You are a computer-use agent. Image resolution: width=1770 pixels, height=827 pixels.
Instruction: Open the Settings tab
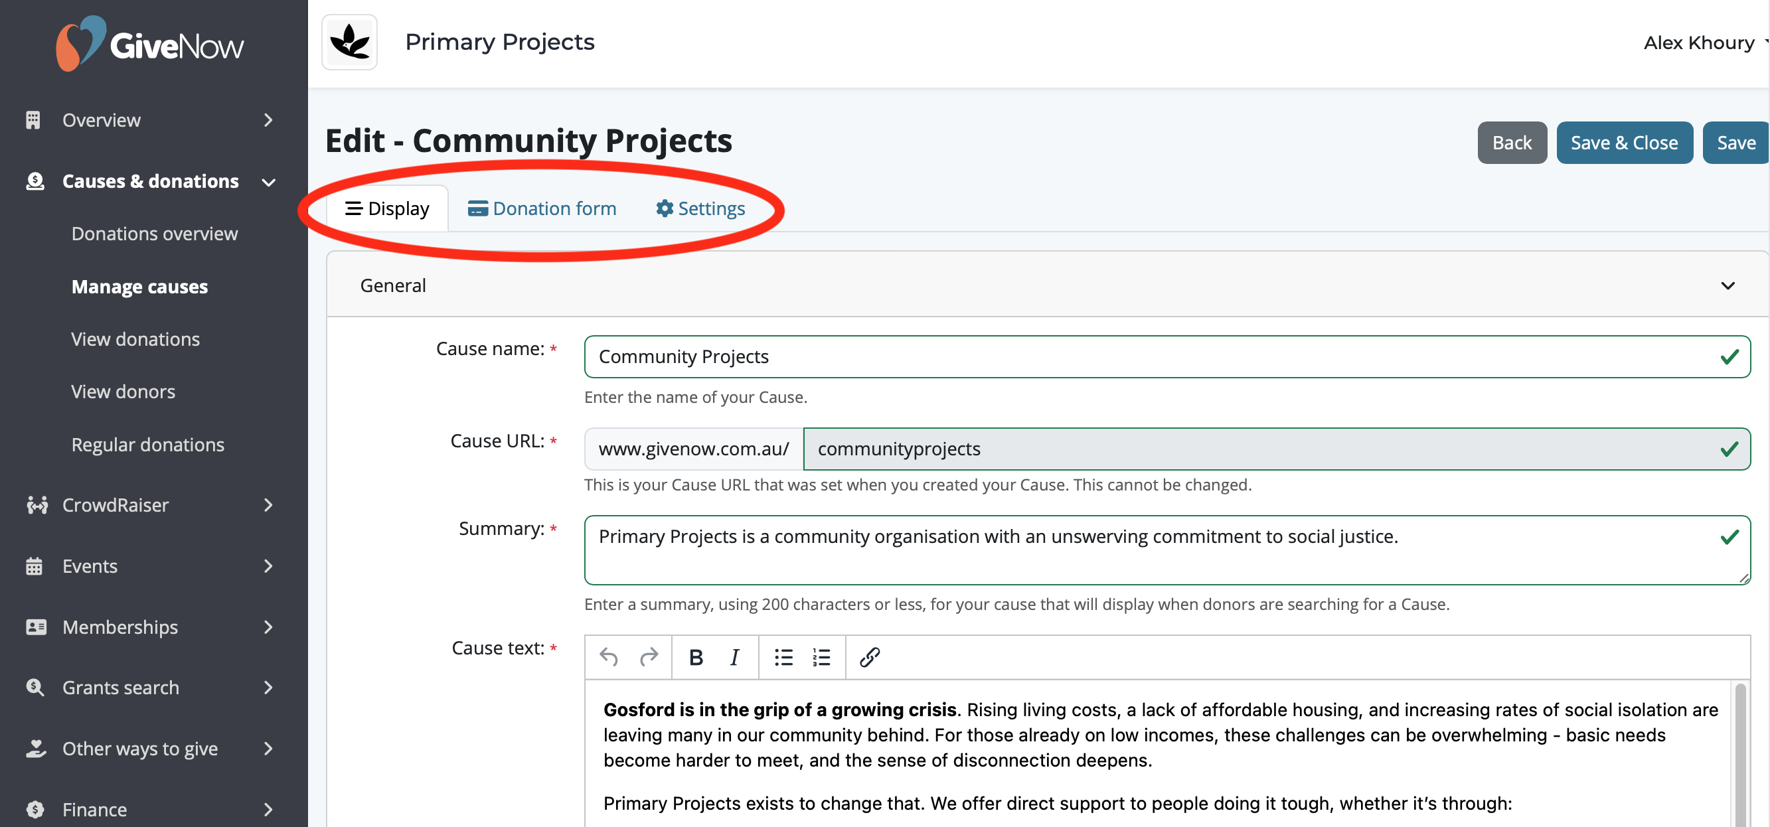[x=700, y=208]
